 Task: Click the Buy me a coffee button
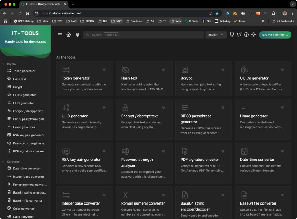click(x=275, y=35)
